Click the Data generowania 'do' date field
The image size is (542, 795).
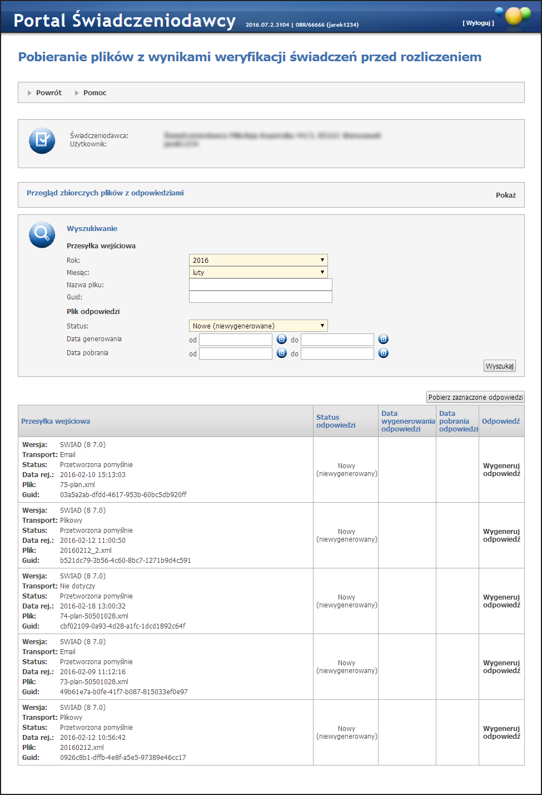(x=337, y=340)
